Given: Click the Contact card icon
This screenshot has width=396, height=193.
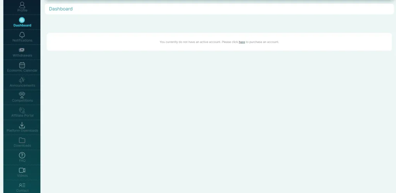Looking at the screenshot, I should click(22, 185).
